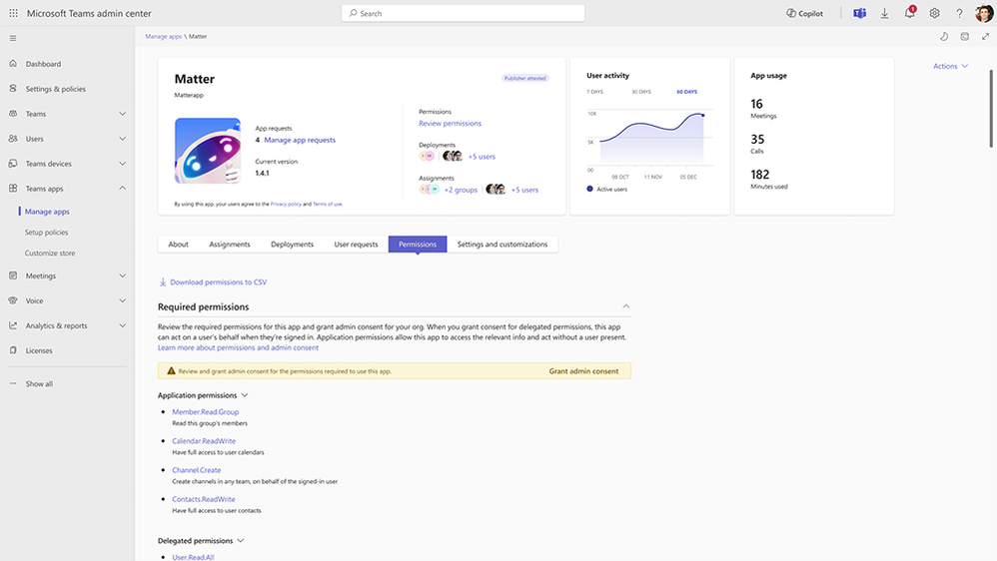The image size is (997, 561).
Task: Open Review permissions link
Action: (450, 123)
